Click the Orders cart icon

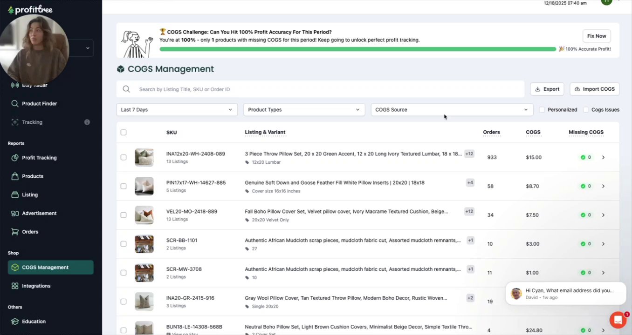tap(15, 232)
